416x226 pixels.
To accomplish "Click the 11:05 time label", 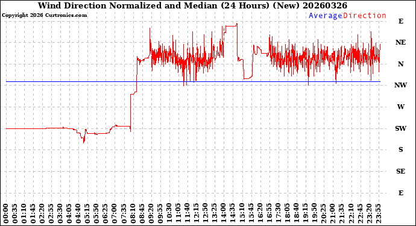I will tap(178, 214).
